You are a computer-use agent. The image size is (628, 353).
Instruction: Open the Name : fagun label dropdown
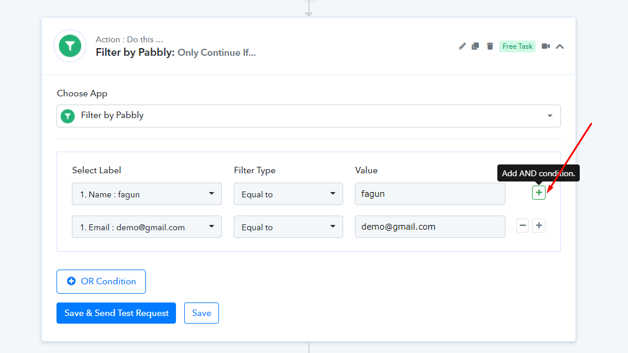pyautogui.click(x=147, y=194)
